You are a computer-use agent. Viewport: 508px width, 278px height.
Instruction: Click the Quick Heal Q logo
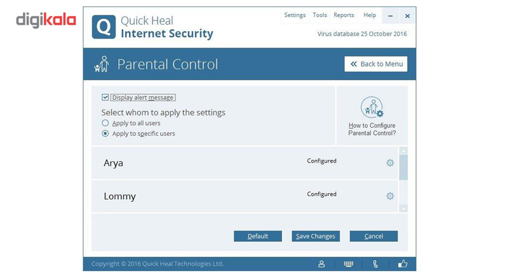coord(104,27)
